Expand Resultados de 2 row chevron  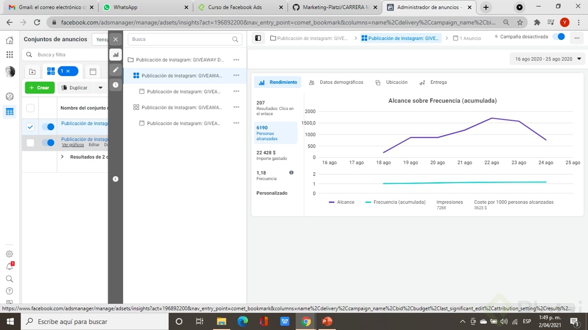tap(62, 157)
